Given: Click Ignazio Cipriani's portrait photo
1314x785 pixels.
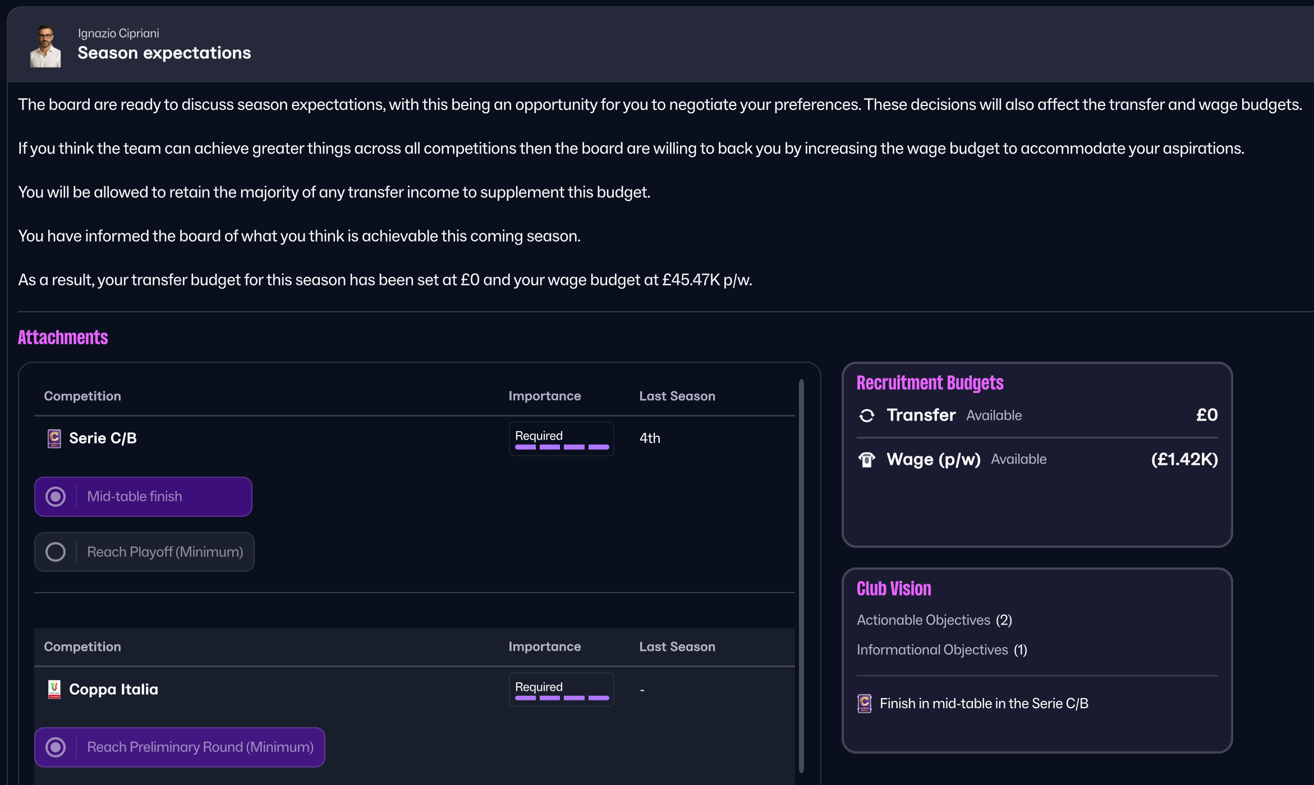Looking at the screenshot, I should click(45, 46).
